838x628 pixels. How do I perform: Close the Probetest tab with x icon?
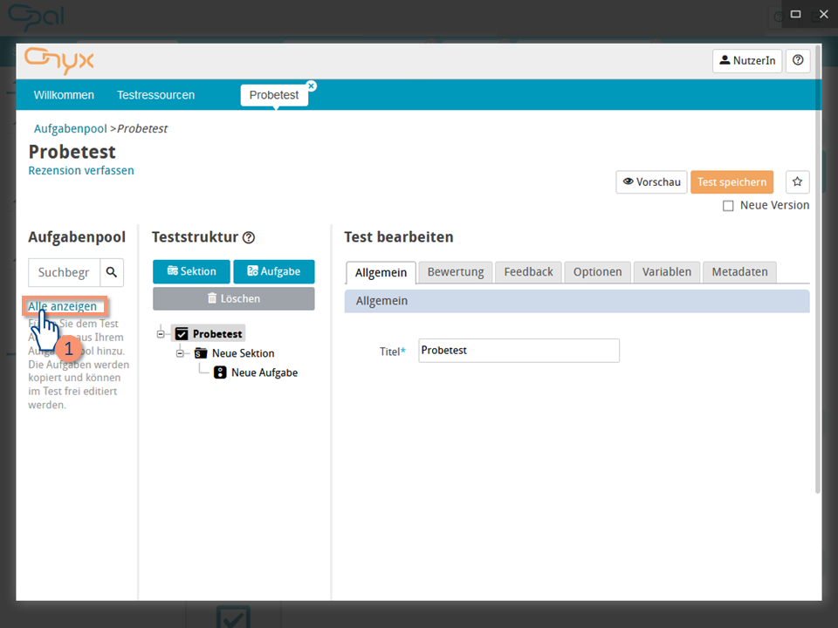(312, 85)
